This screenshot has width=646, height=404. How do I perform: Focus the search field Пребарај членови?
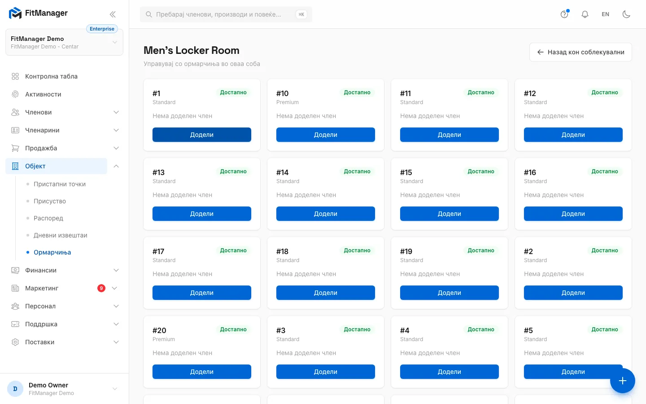[226, 14]
